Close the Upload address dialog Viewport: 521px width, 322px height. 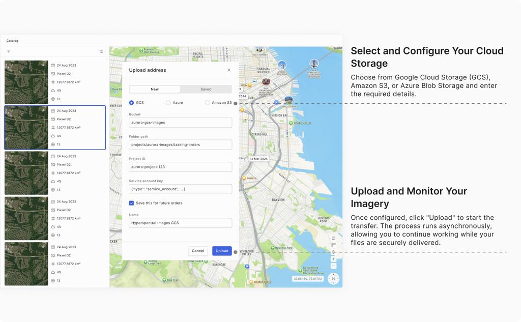(x=229, y=70)
